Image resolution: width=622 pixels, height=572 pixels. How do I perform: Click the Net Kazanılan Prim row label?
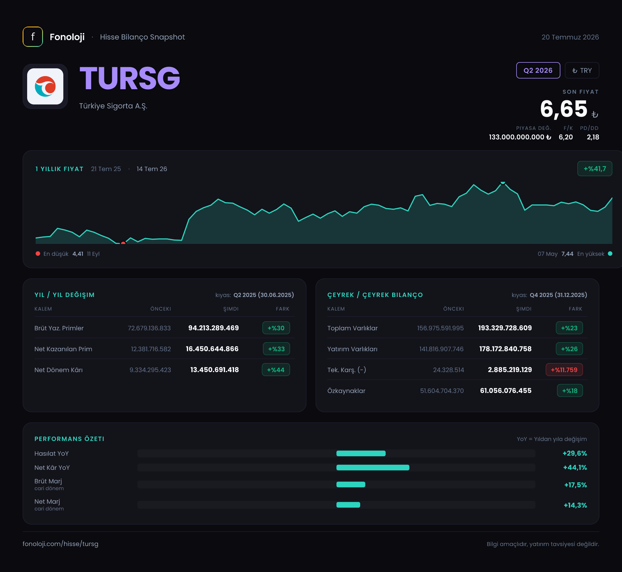[63, 349]
